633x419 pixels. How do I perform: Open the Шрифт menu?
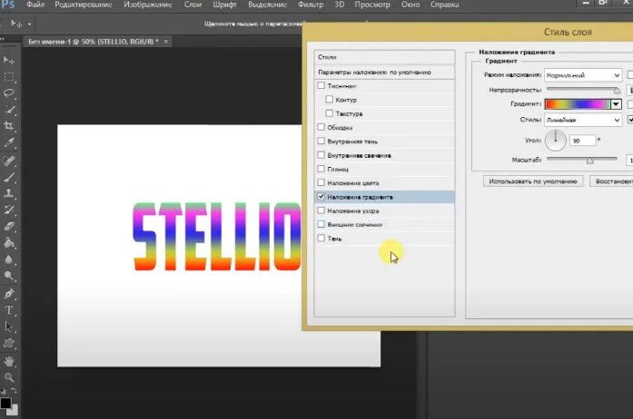pyautogui.click(x=225, y=5)
